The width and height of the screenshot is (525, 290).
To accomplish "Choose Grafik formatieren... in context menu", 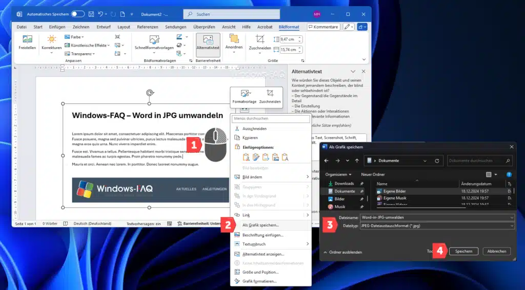I will click(271, 281).
